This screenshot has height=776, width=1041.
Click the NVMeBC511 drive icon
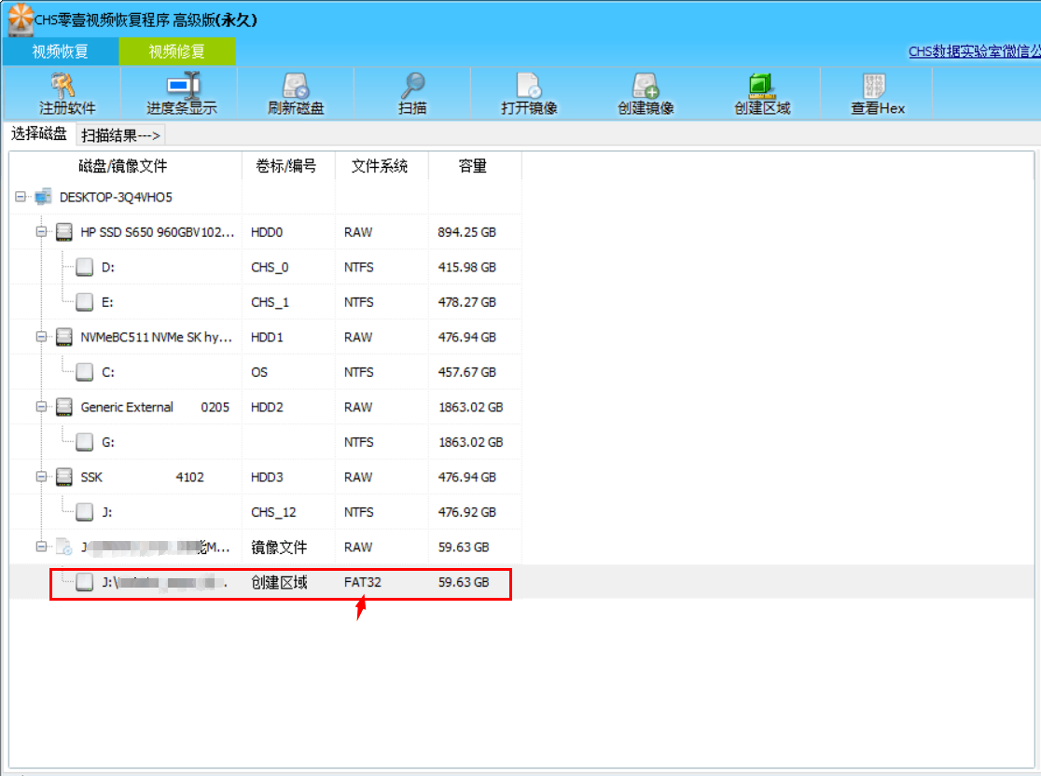pyautogui.click(x=64, y=337)
